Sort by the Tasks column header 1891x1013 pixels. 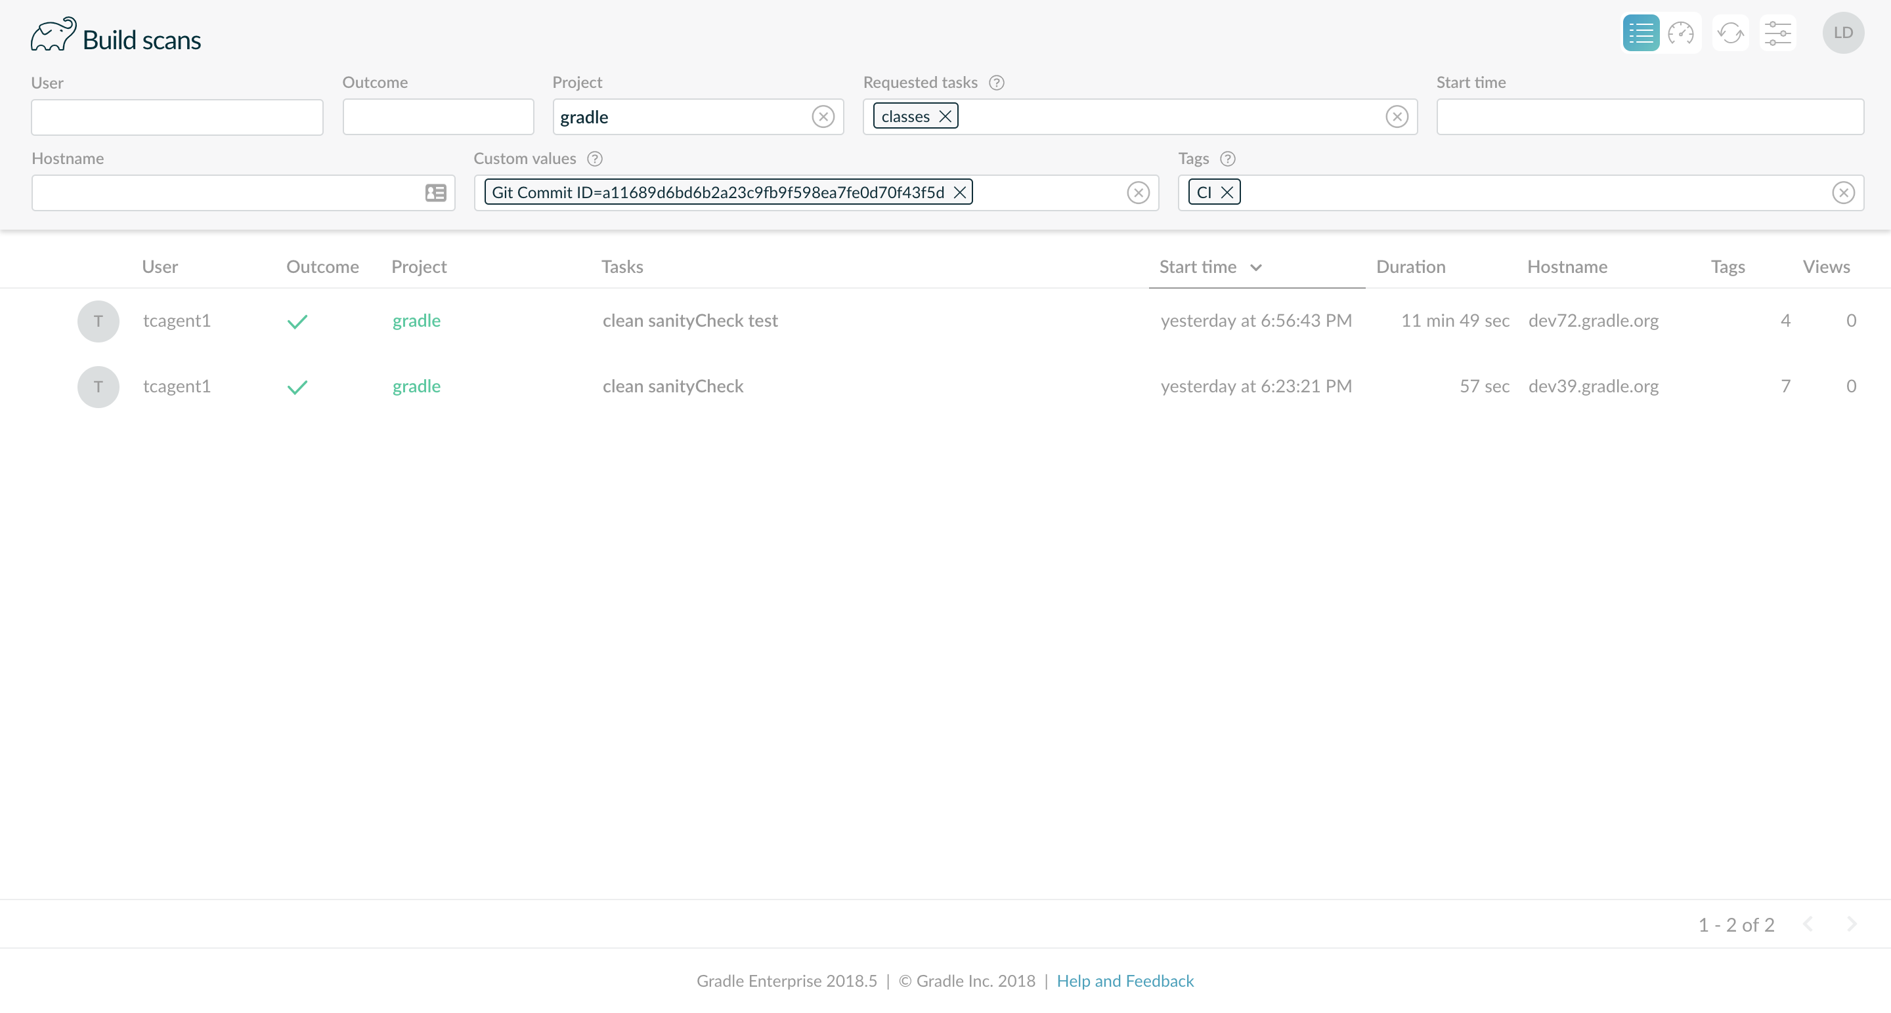click(x=622, y=267)
